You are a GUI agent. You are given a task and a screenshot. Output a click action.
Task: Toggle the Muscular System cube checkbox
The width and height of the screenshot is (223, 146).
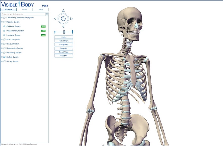[4, 39]
